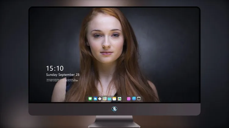
Task: Launch the pink Music app
Action: (129, 99)
